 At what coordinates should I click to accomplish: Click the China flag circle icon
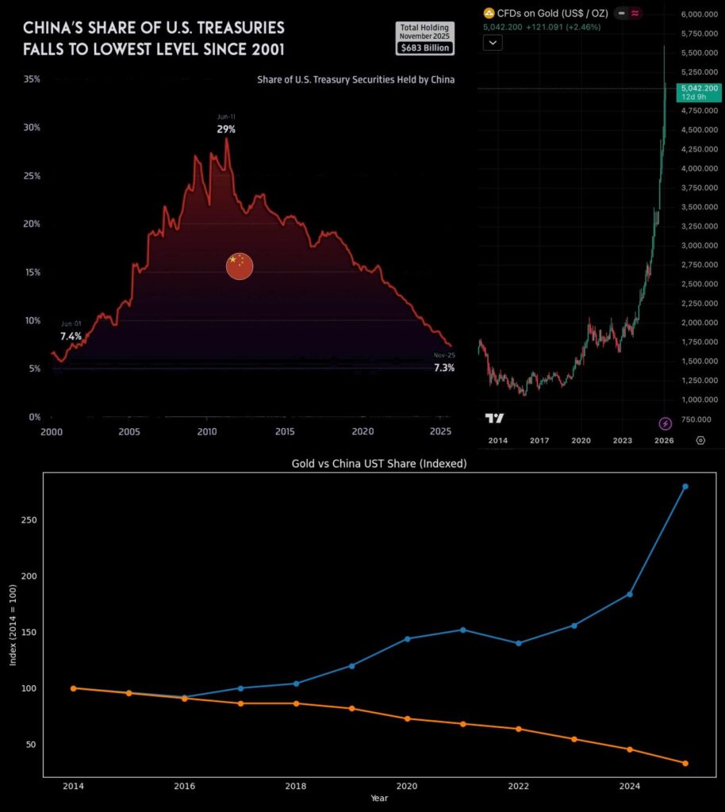[x=239, y=266]
